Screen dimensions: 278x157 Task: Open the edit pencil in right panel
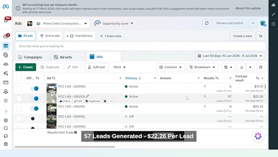tap(274, 14)
